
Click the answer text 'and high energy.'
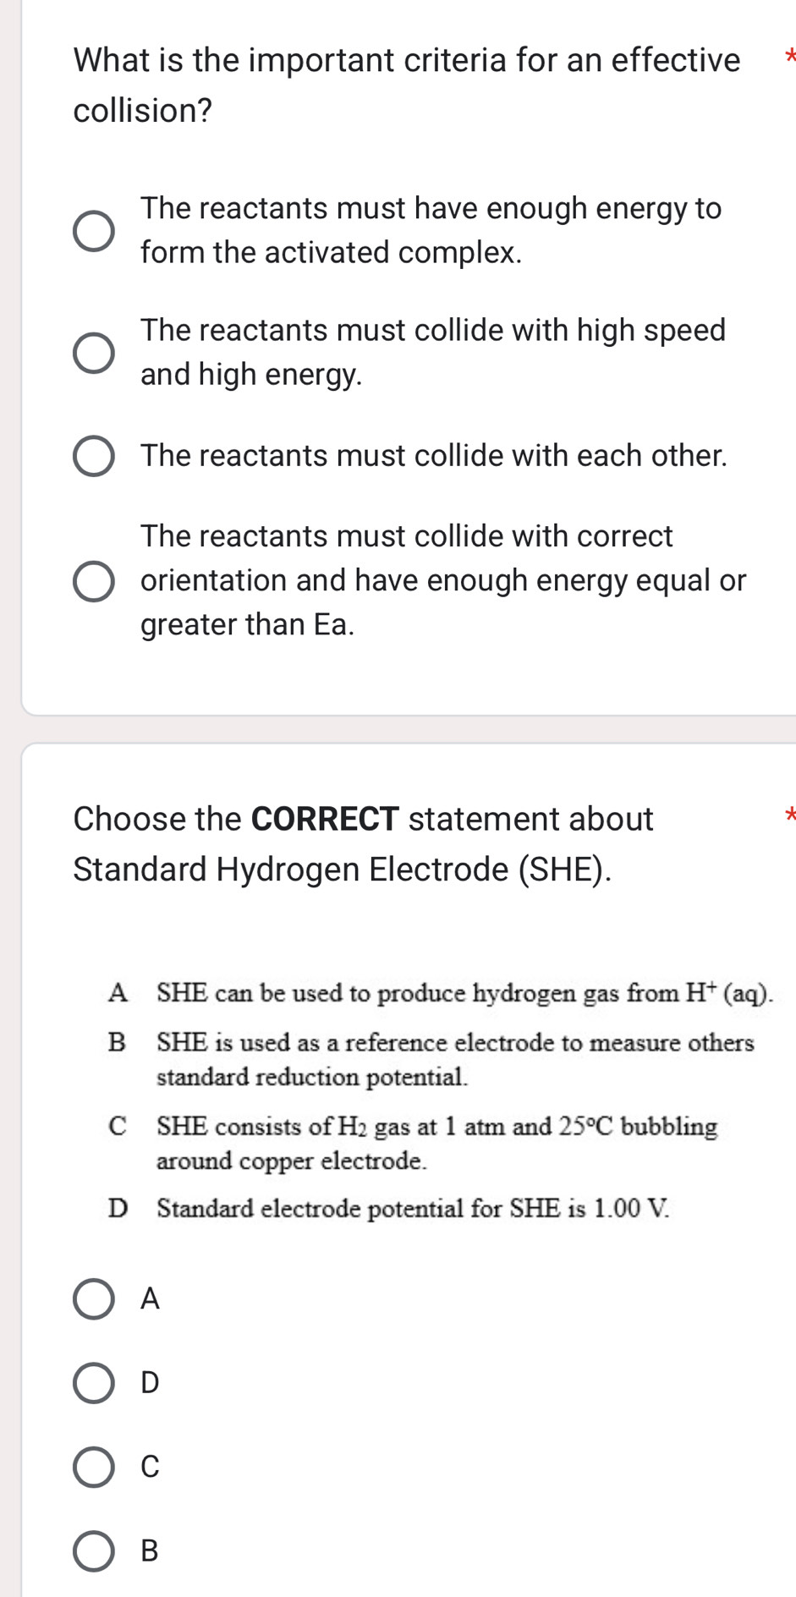(251, 374)
